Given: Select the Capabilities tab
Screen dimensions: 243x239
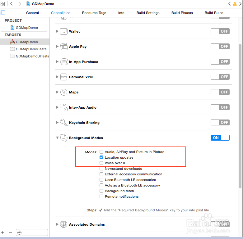Looking at the screenshot, I should click(61, 13).
